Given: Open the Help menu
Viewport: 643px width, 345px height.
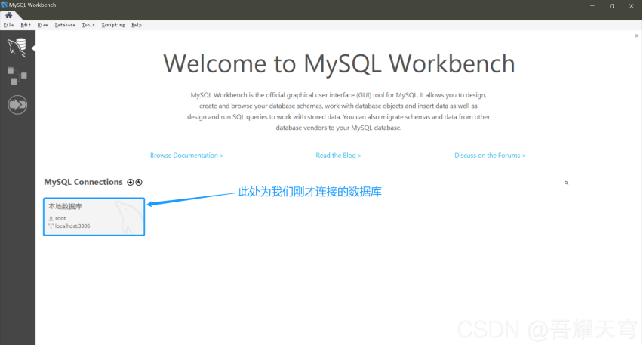Looking at the screenshot, I should [137, 25].
